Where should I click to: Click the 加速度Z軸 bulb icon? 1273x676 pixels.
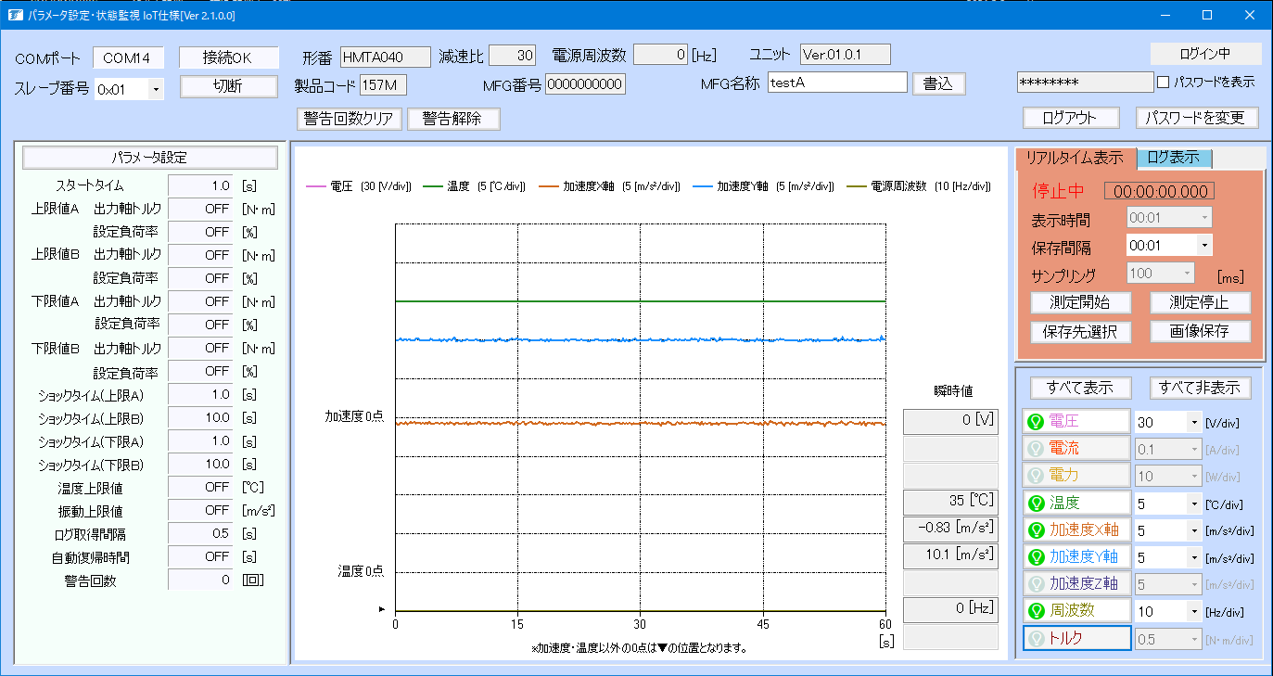[1037, 584]
